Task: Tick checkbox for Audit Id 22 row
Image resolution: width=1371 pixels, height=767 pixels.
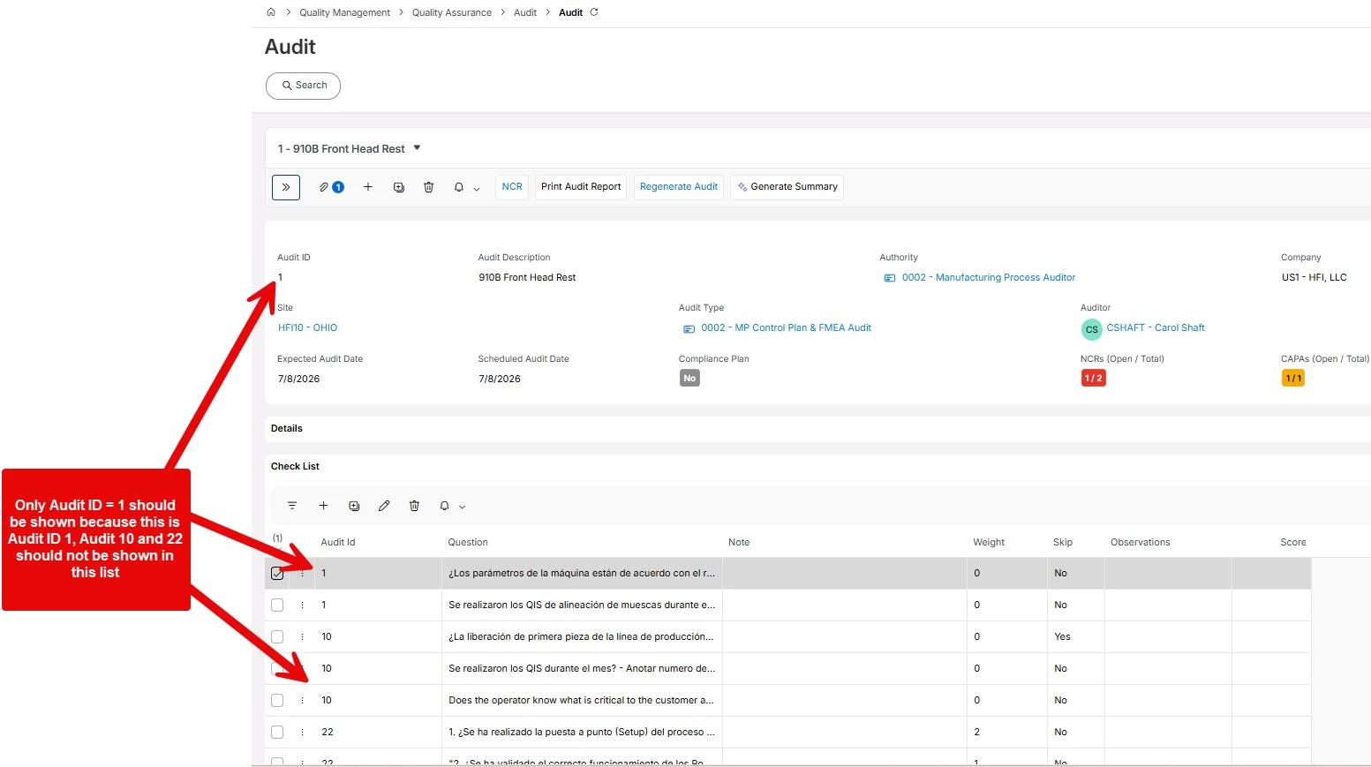Action: click(x=277, y=733)
